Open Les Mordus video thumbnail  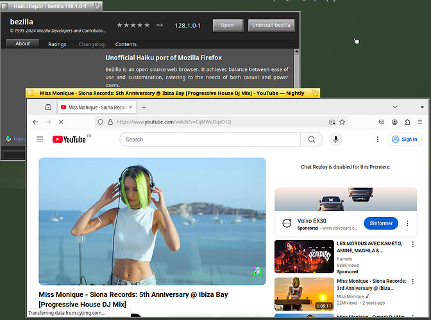(x=304, y=257)
